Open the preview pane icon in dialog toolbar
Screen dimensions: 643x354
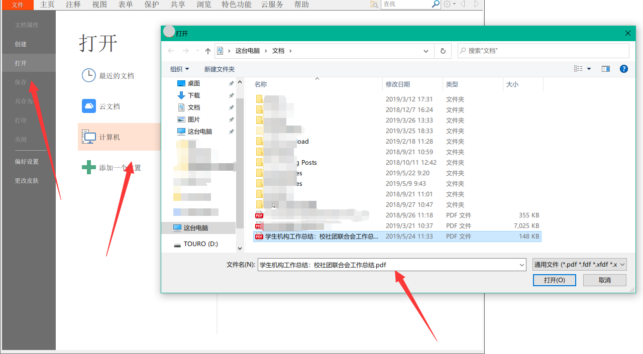605,69
